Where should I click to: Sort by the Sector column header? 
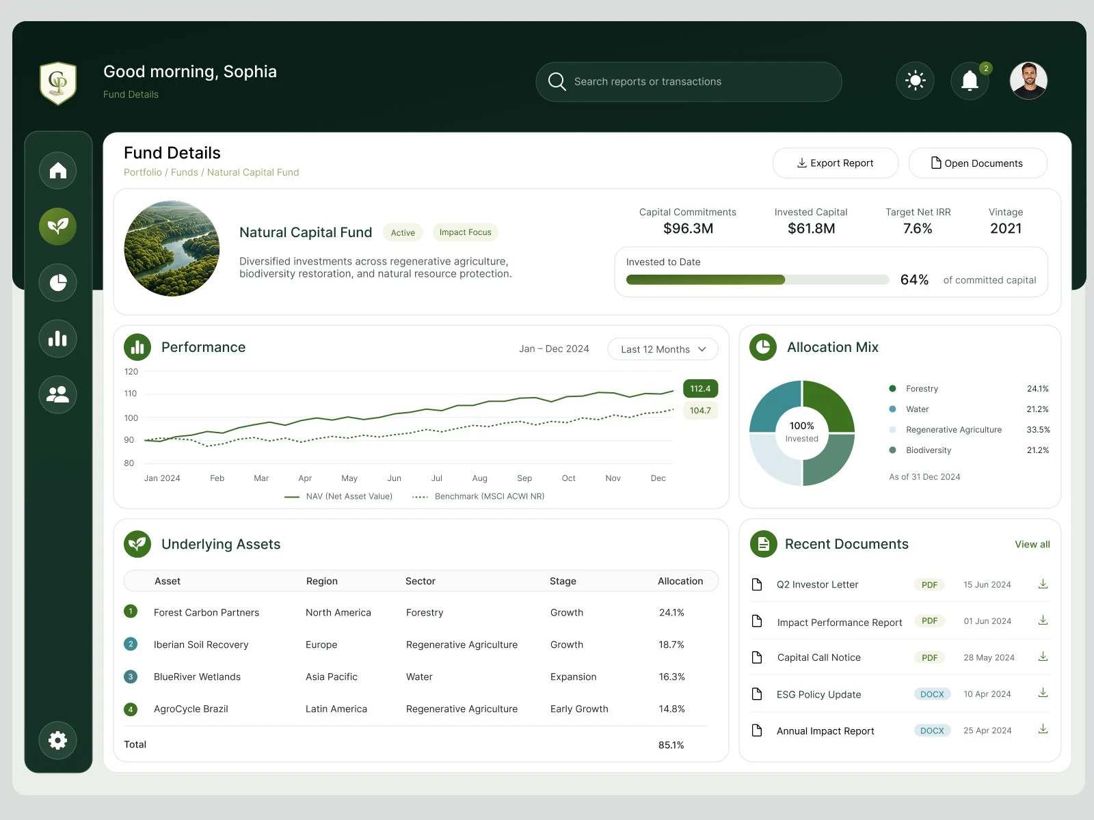point(421,581)
